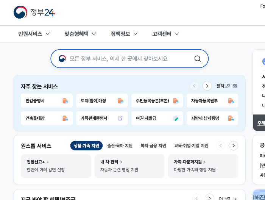This screenshot has height=200, width=265.
Task: Select the 복지·금융 지원 tab
Action: (x=153, y=145)
